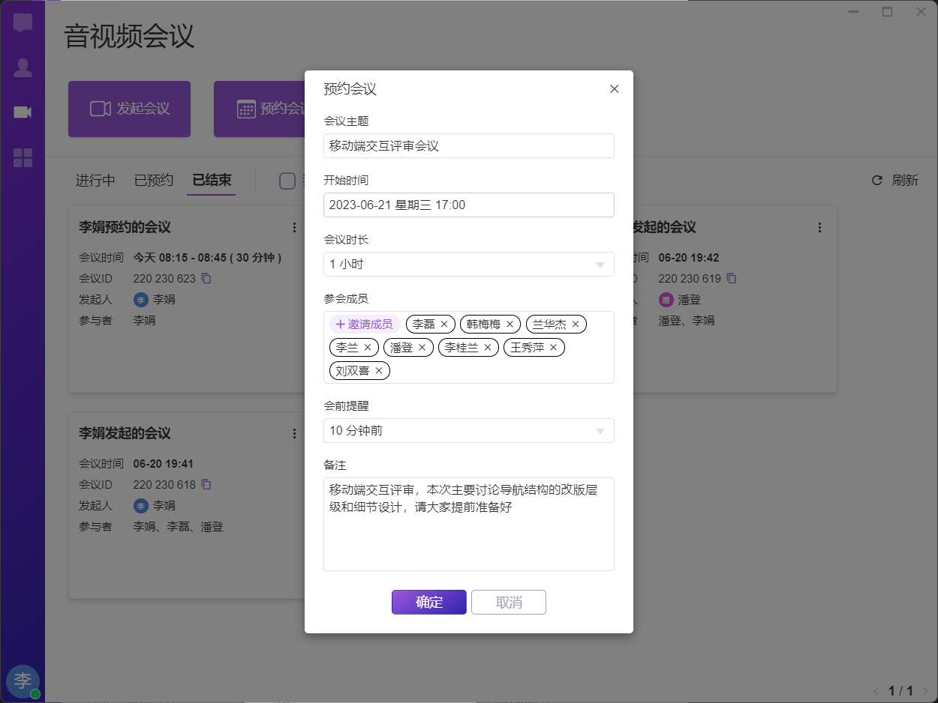Image resolution: width=938 pixels, height=703 pixels.
Task: Remove 韩梅梅 from meeting members
Action: [510, 325]
